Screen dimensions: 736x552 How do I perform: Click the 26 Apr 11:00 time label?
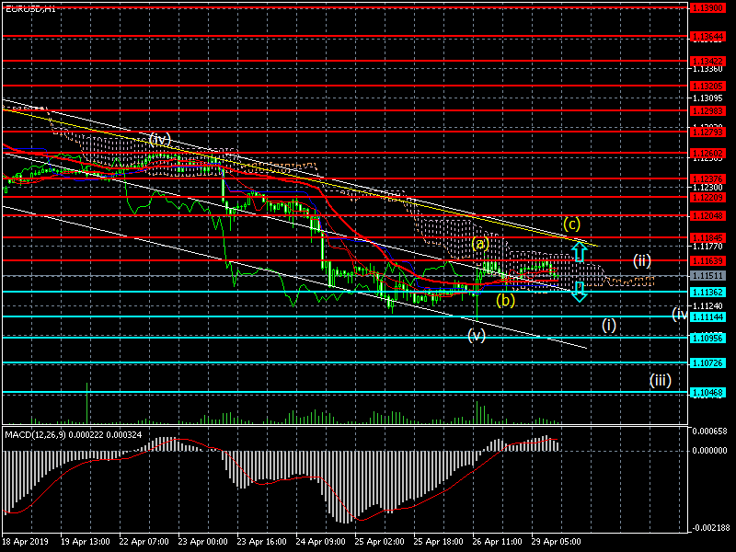pyautogui.click(x=497, y=542)
